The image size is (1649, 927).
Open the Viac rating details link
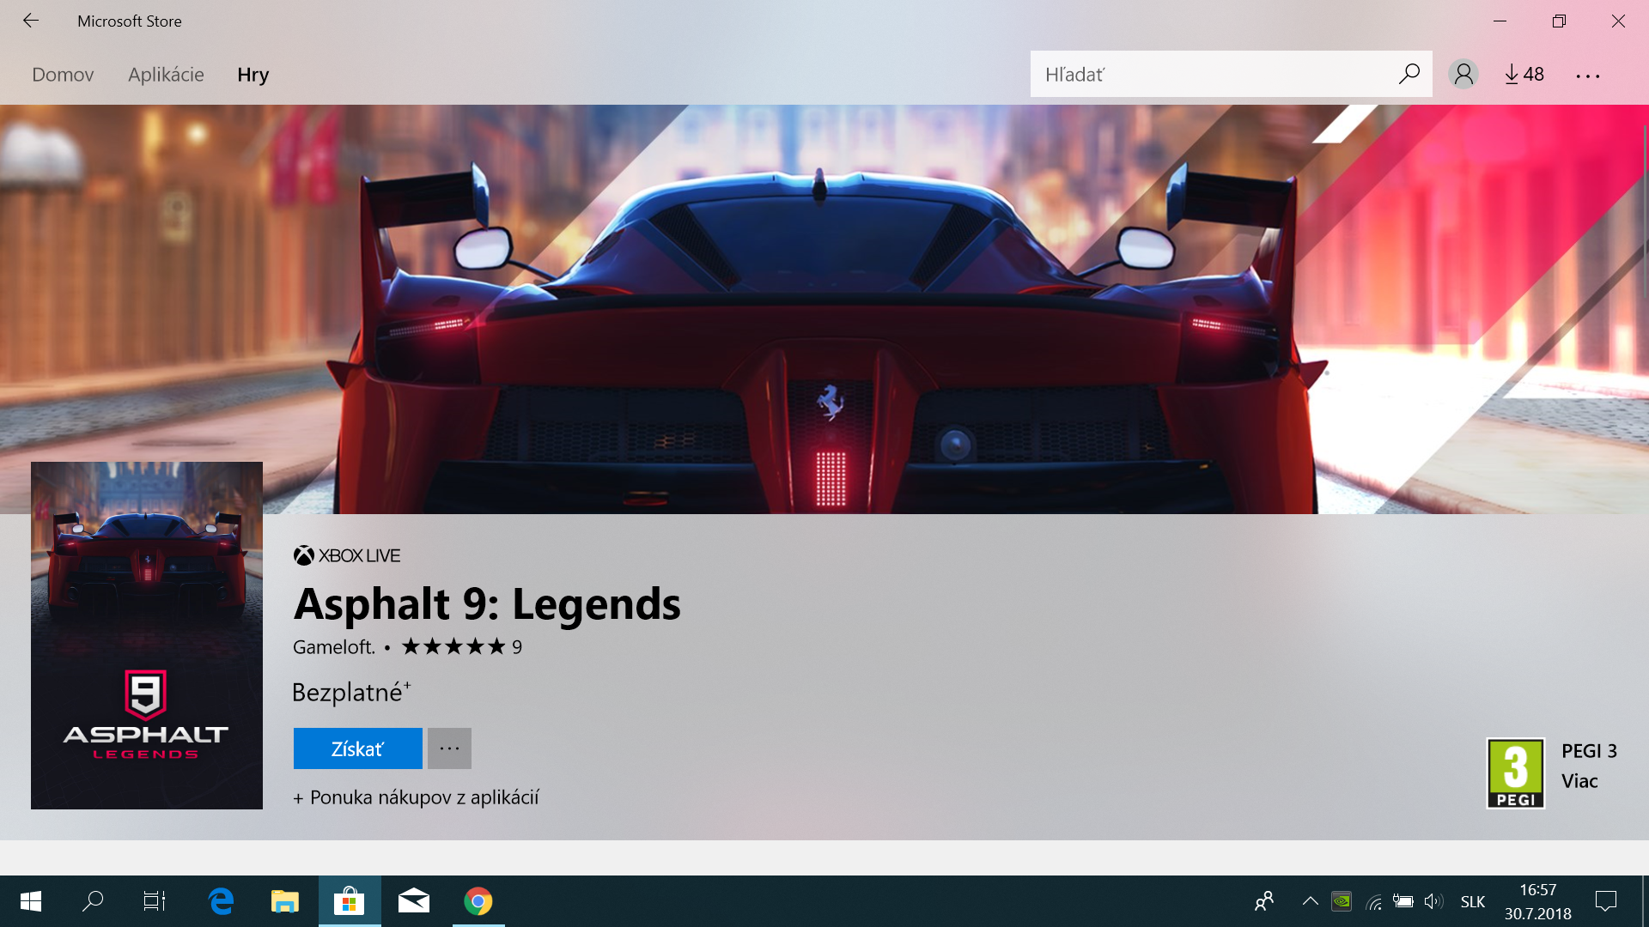(x=1579, y=781)
